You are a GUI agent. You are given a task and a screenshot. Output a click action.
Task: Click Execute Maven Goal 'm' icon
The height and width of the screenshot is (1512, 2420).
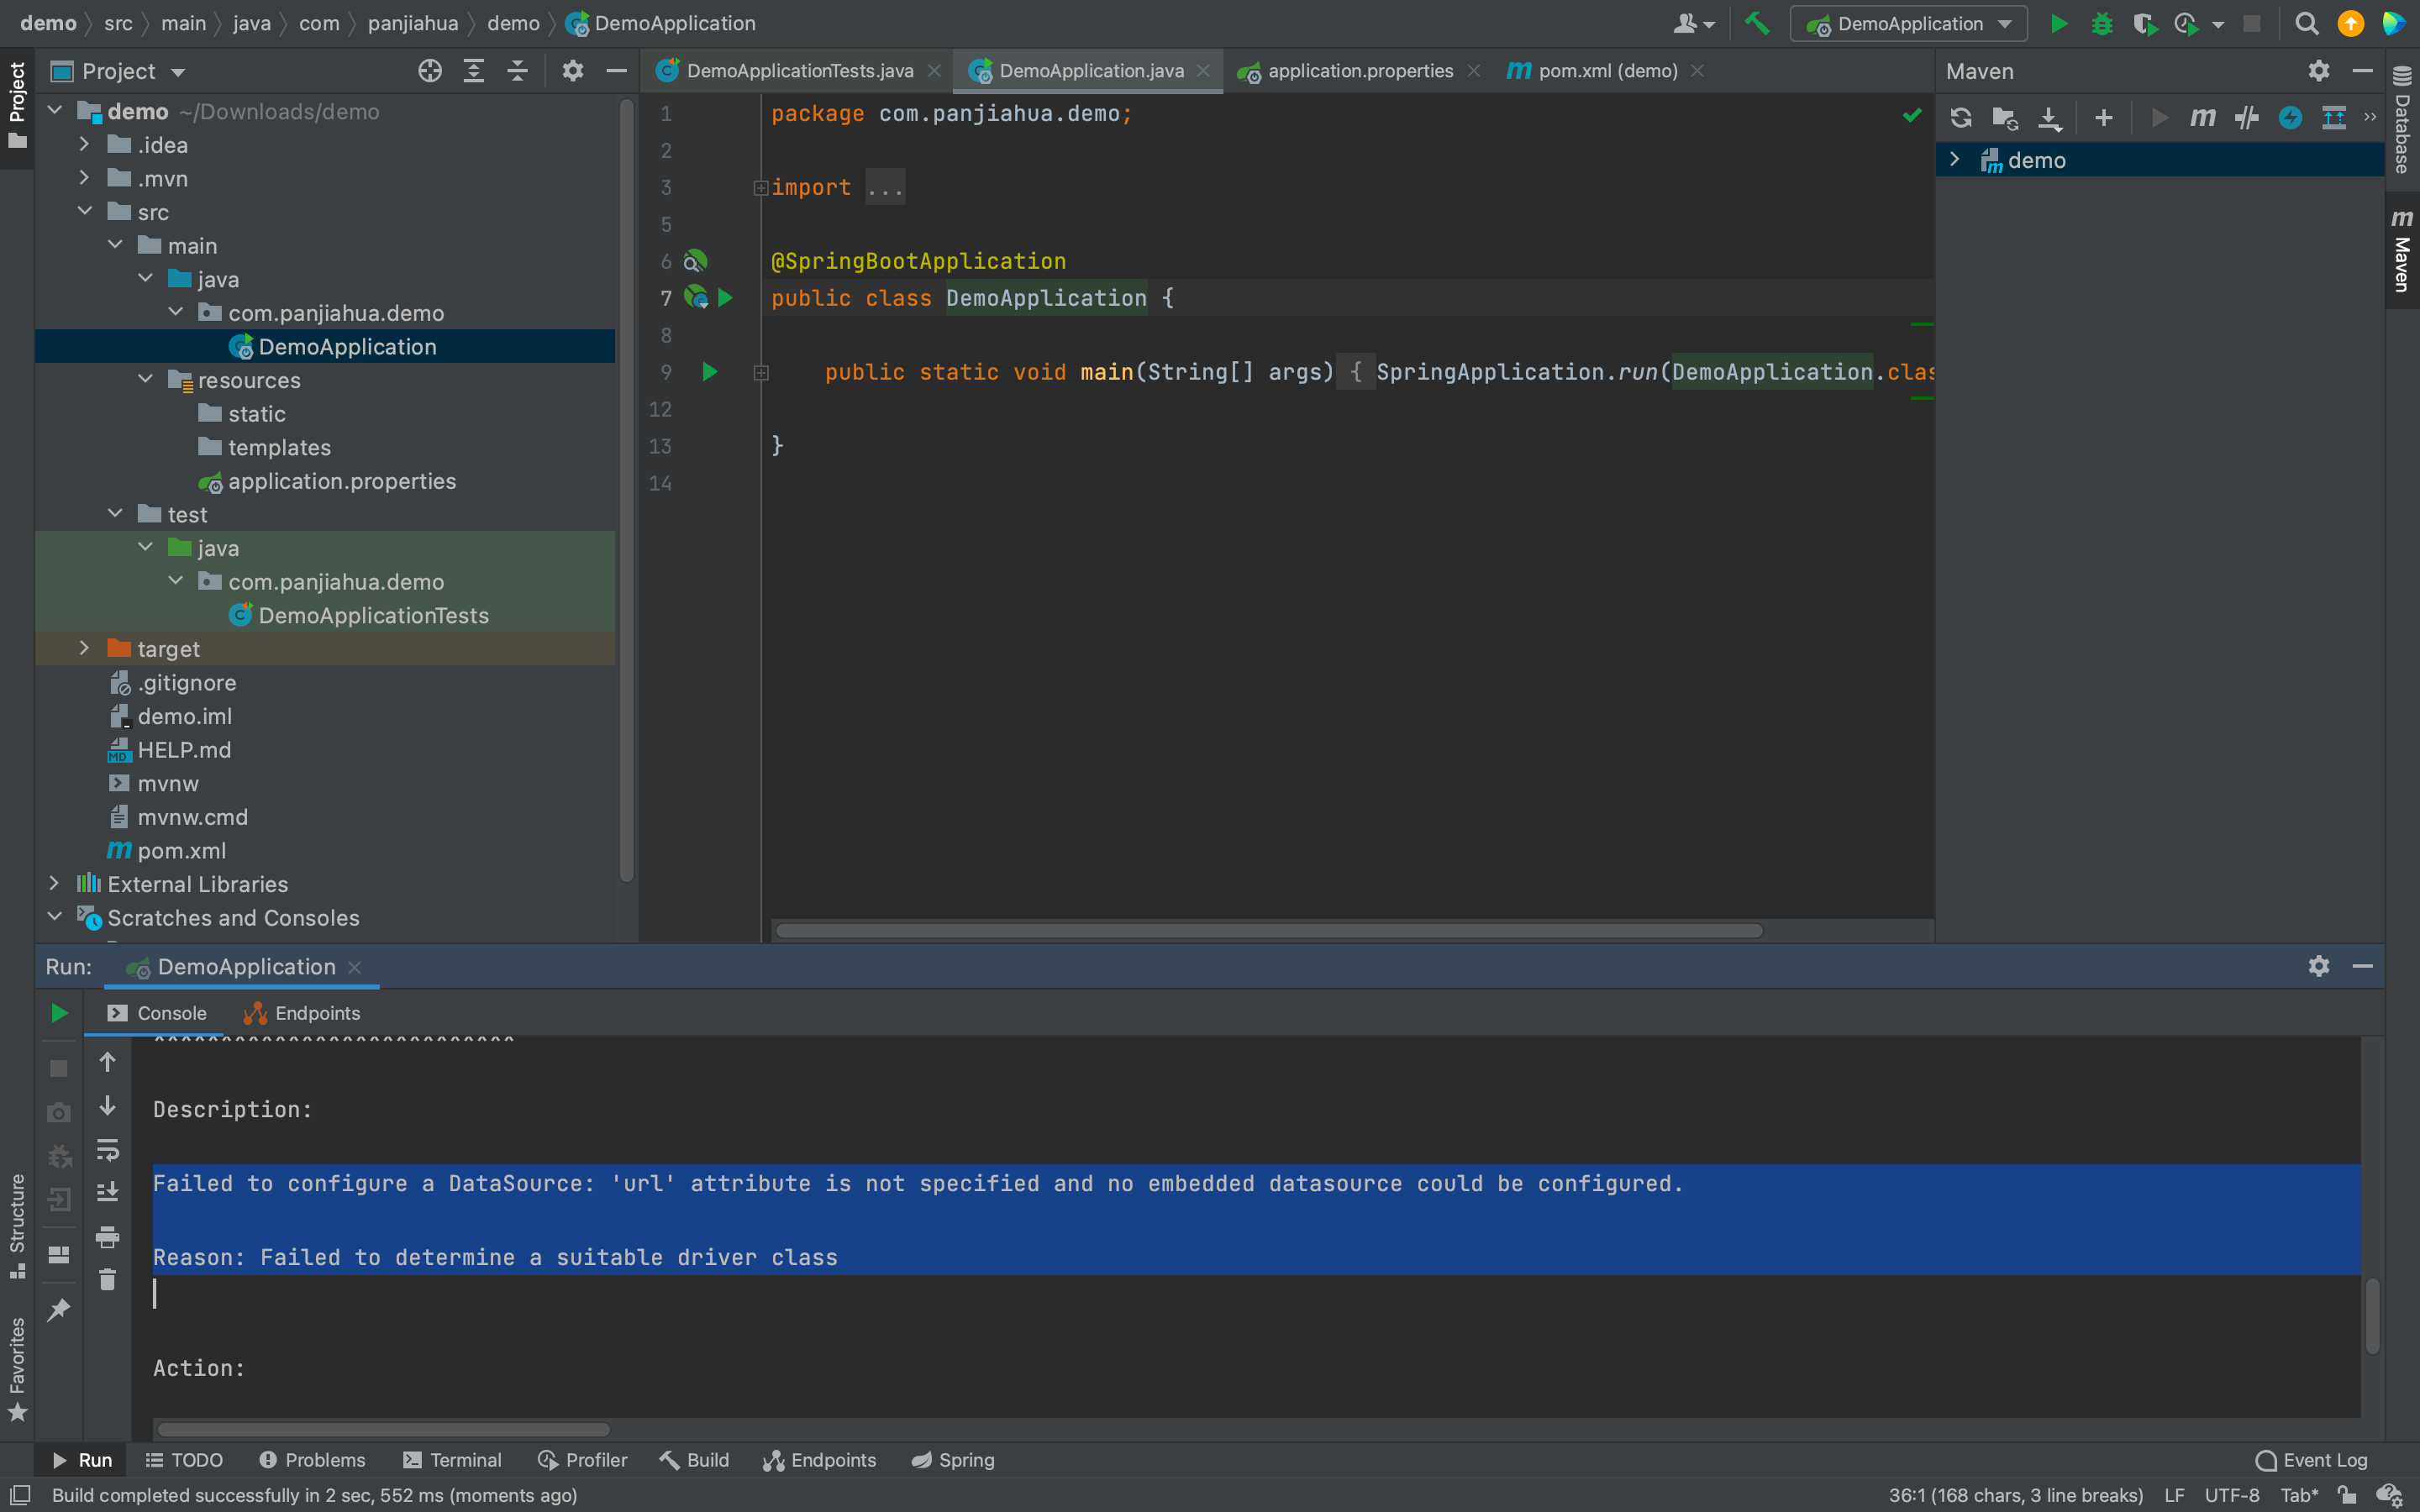[x=2202, y=118]
